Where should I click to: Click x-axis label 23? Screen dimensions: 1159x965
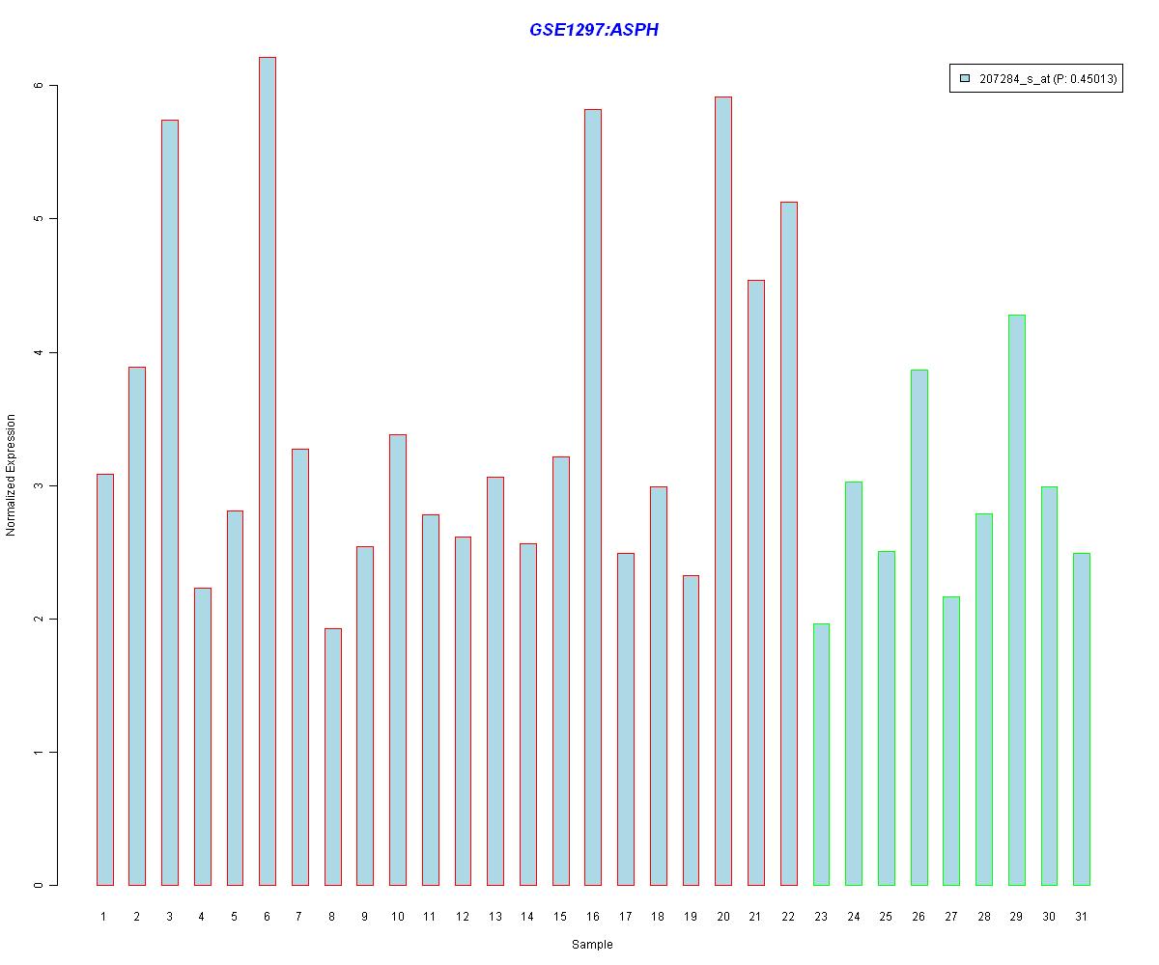[821, 916]
